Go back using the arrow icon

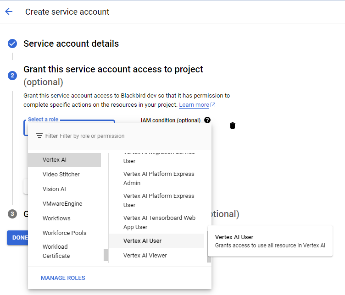9,11
